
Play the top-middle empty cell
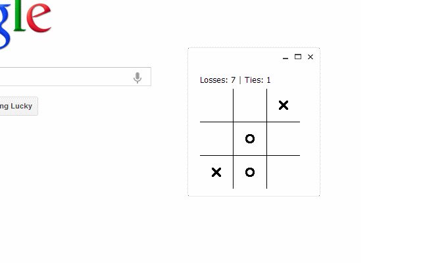250,105
